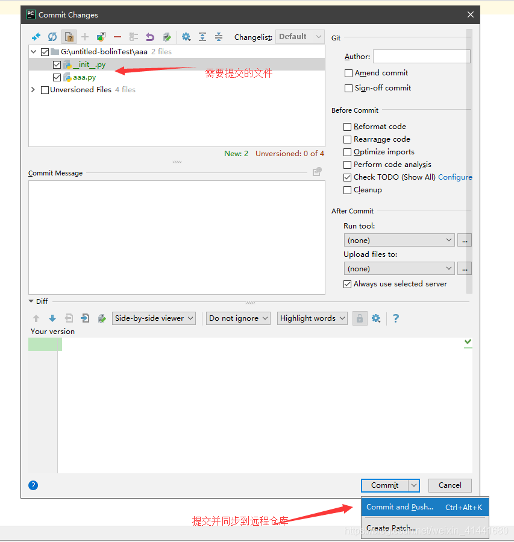Click the Move to another changelist icon
Screen dimensions: 514x542
(101, 37)
